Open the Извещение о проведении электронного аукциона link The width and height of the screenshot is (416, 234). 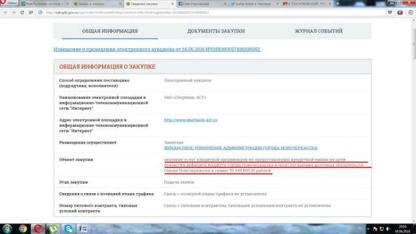tap(157, 49)
